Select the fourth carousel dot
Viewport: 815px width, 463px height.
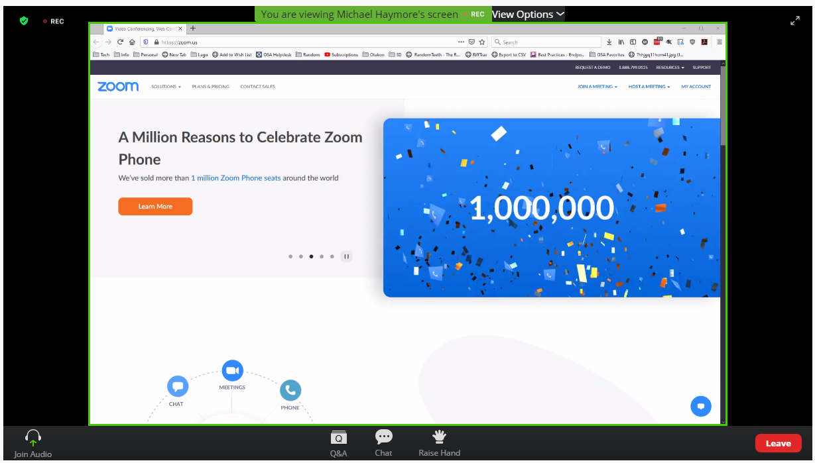pos(322,256)
